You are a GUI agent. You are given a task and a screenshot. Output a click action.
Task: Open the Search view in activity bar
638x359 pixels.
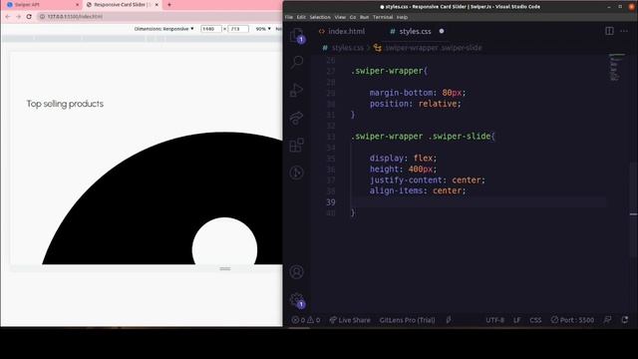point(297,62)
